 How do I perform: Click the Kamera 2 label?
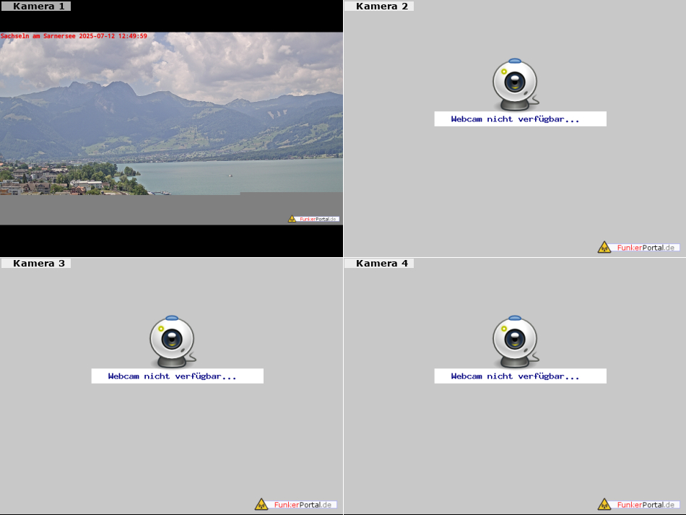[379, 6]
